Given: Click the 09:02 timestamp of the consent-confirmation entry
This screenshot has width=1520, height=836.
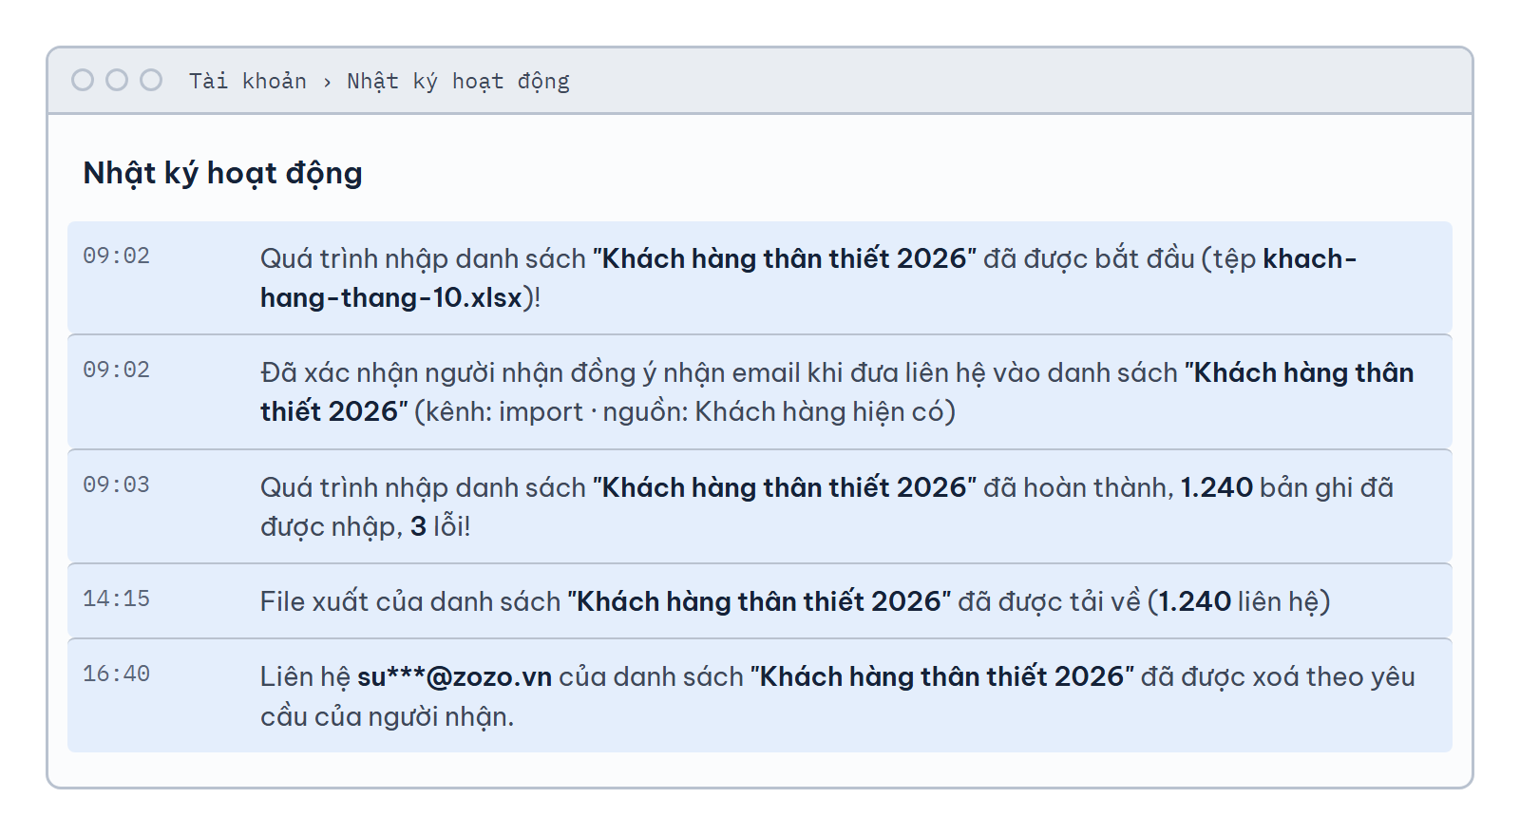Looking at the screenshot, I should point(116,370).
